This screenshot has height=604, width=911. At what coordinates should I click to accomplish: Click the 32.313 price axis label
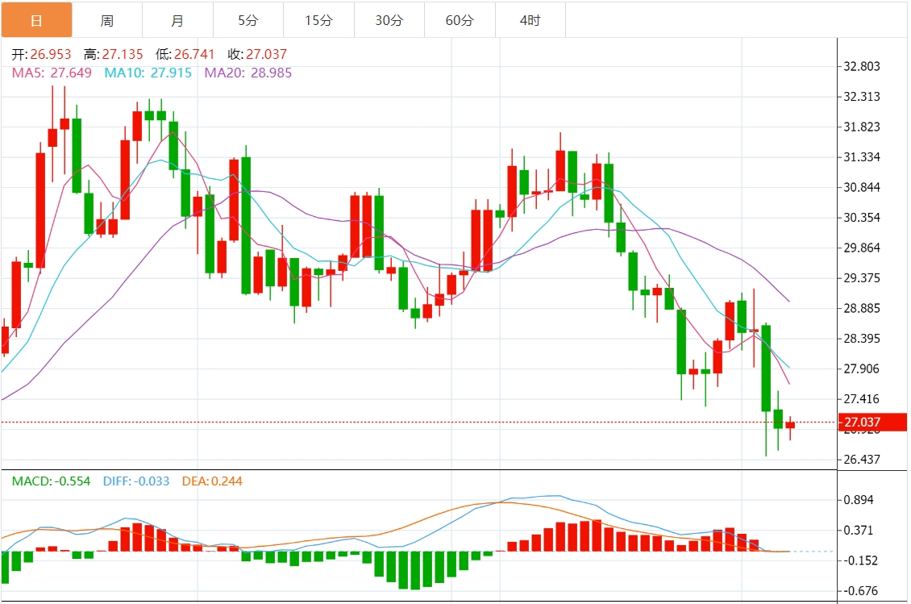tap(862, 97)
